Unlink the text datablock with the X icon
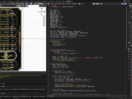Screen dimensions: 132x99 coord(99,4)
